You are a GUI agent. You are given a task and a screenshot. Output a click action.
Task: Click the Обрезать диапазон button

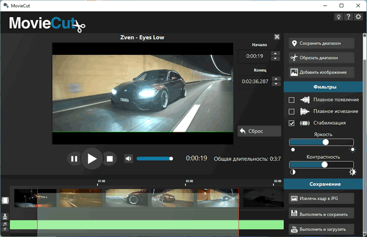322,58
